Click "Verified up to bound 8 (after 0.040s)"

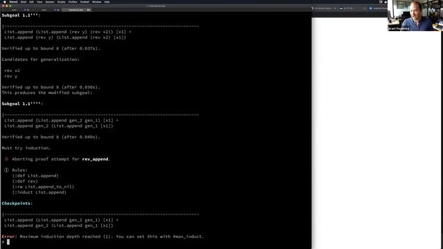(51, 137)
